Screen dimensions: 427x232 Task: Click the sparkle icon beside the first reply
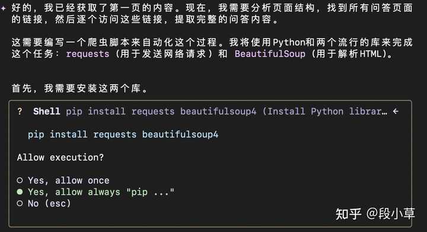click(3, 8)
